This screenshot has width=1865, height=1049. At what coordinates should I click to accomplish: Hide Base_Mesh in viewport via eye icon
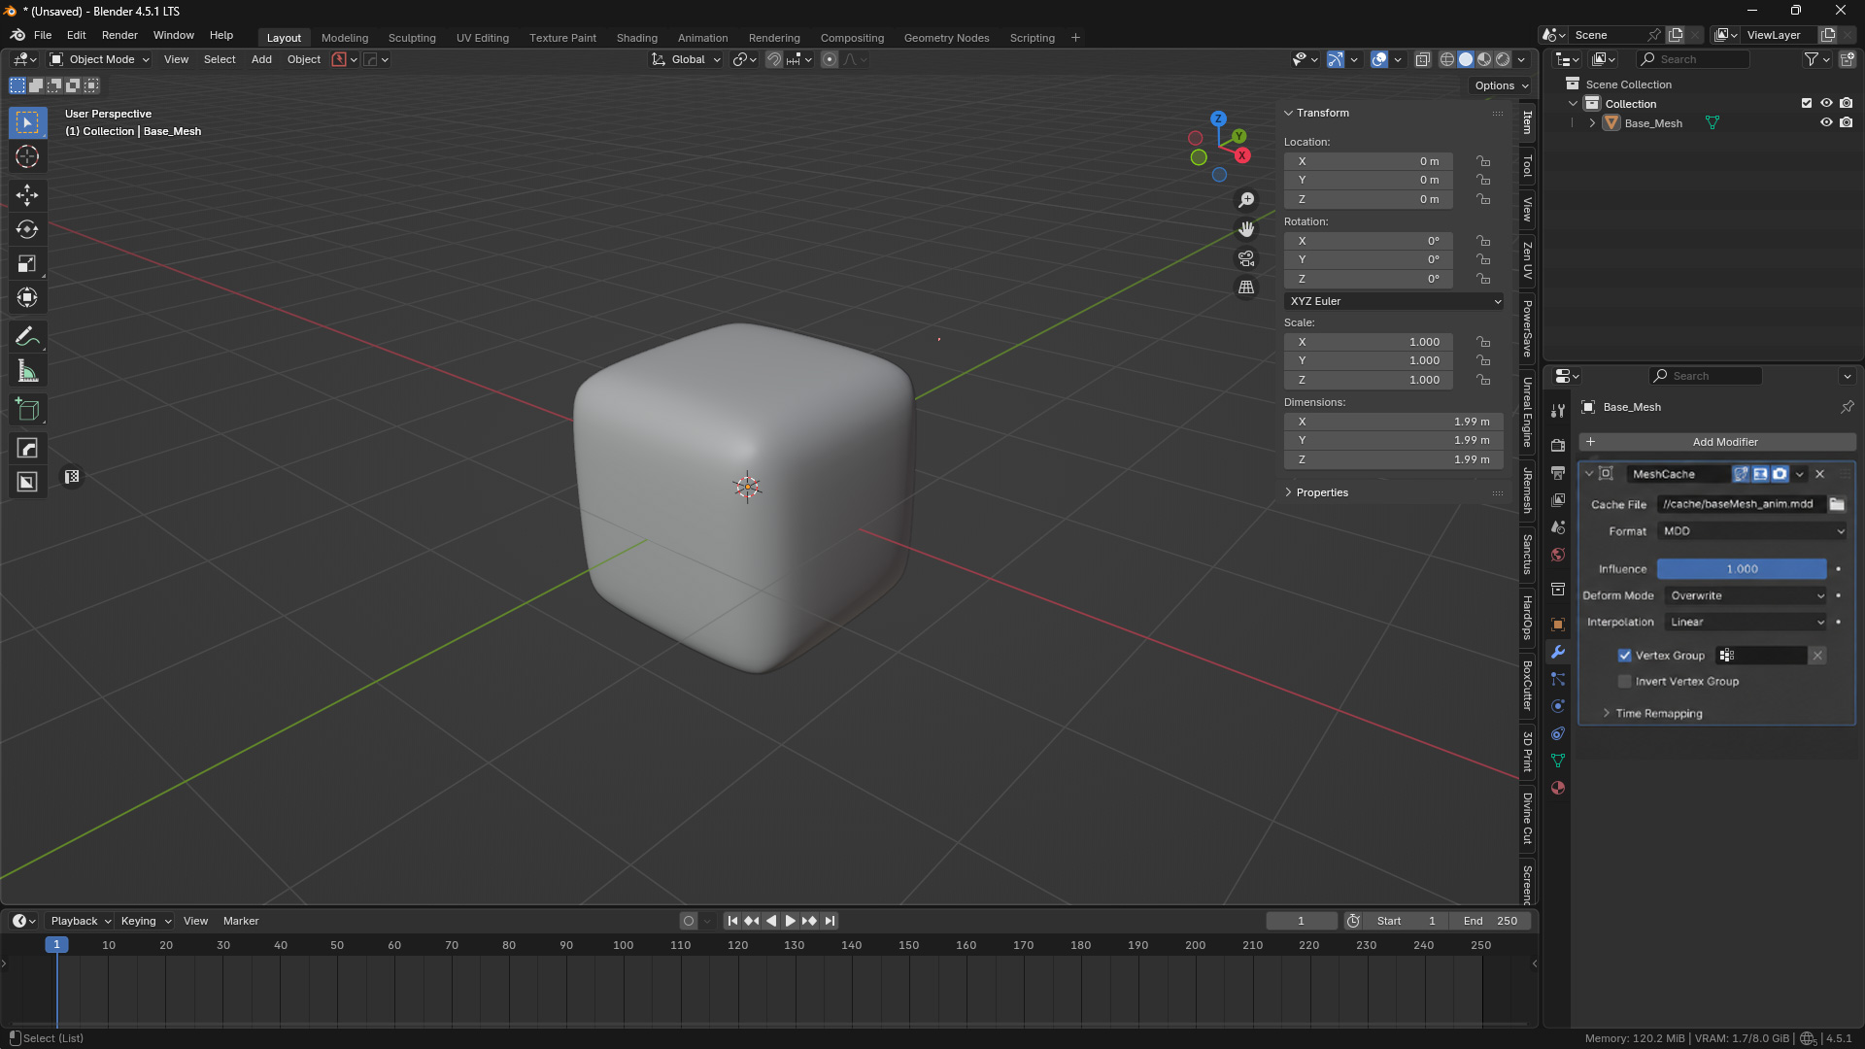click(x=1826, y=123)
